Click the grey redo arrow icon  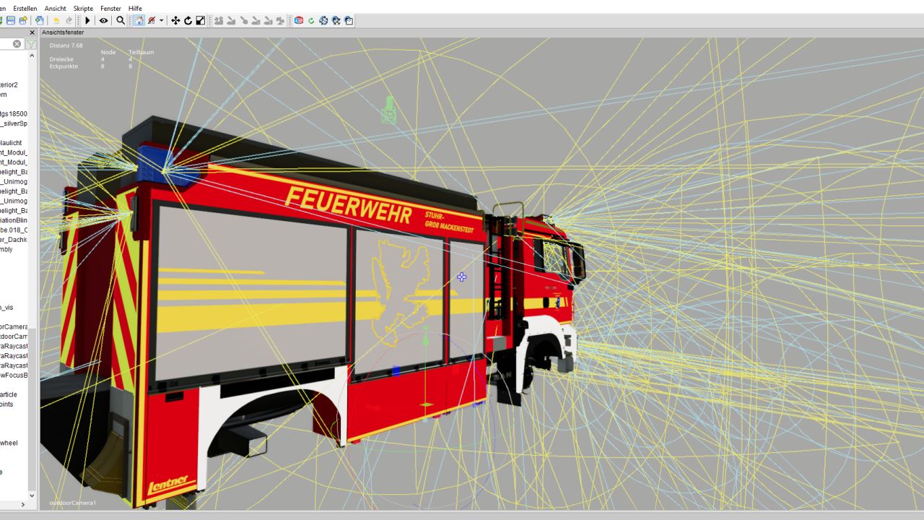69,21
